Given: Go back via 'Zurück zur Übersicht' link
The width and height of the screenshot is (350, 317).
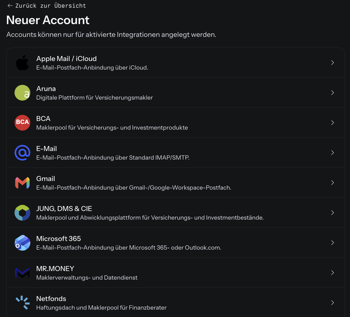Looking at the screenshot, I should pos(47,6).
